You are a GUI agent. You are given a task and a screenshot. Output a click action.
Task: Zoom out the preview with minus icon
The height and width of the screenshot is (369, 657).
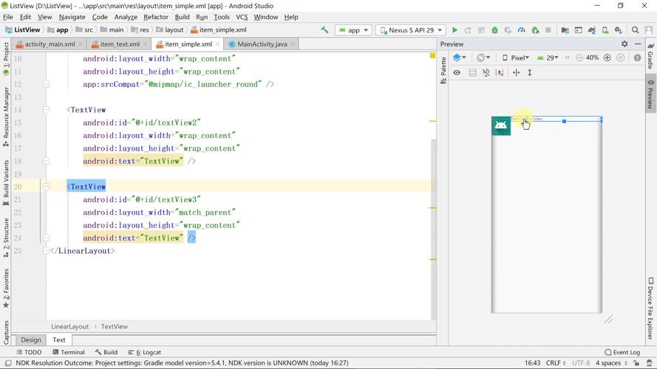pyautogui.click(x=579, y=58)
